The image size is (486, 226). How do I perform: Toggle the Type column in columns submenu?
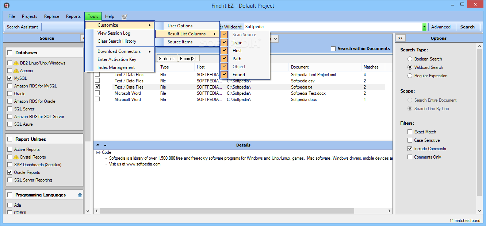coord(245,43)
